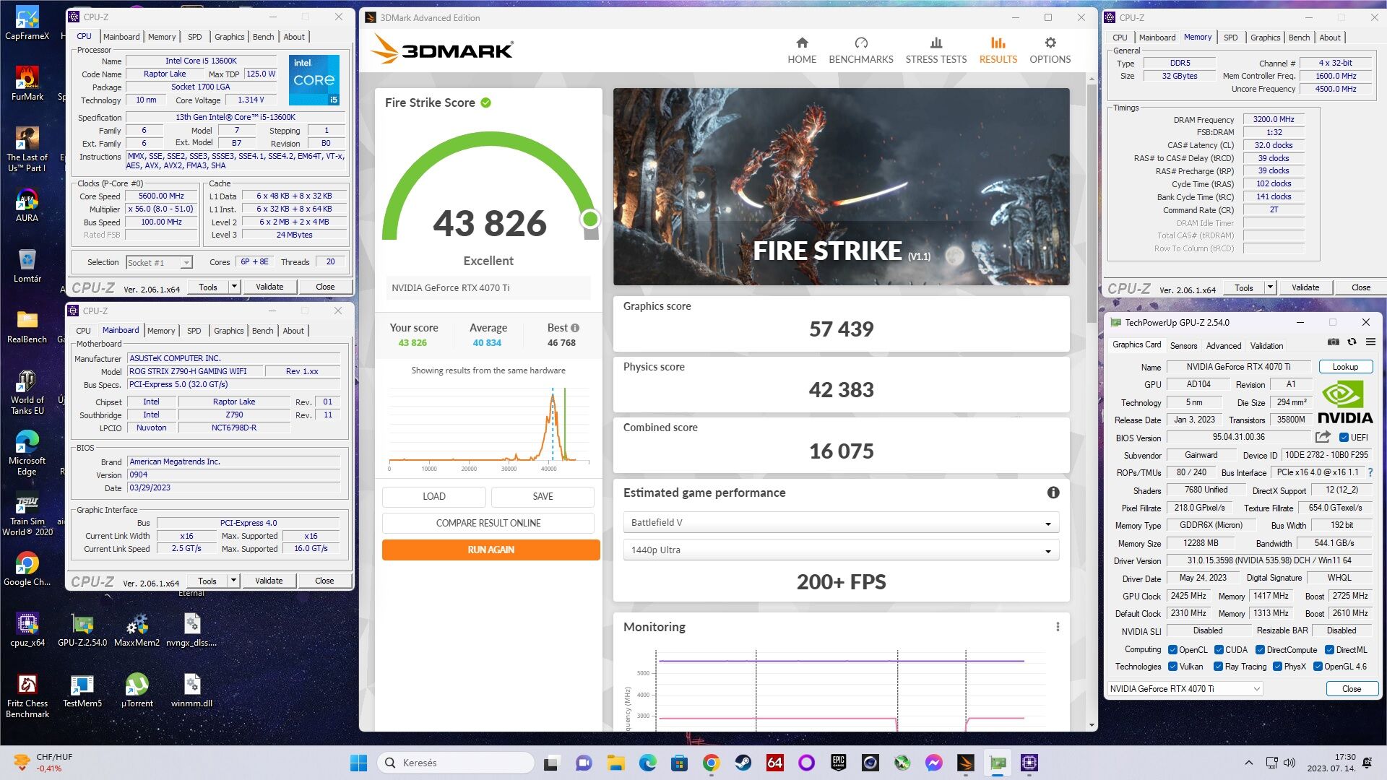Open the Epic Games taskbar icon
This screenshot has width=1387, height=780.
(838, 763)
